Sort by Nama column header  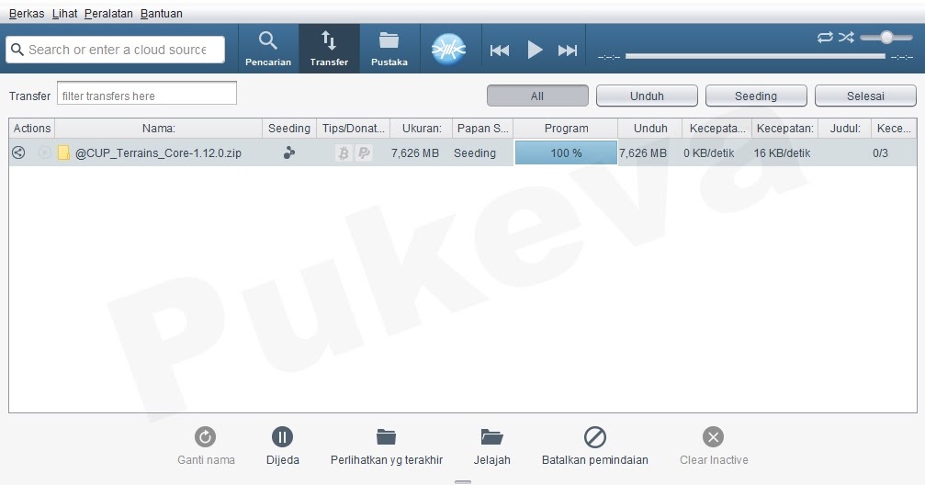(x=159, y=128)
